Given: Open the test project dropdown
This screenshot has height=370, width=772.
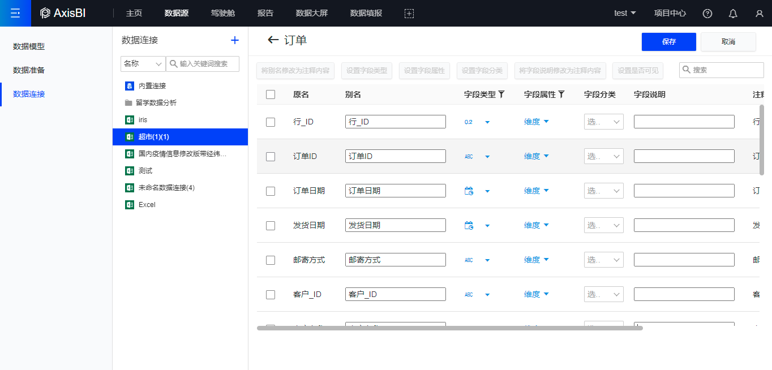Looking at the screenshot, I should [x=625, y=13].
